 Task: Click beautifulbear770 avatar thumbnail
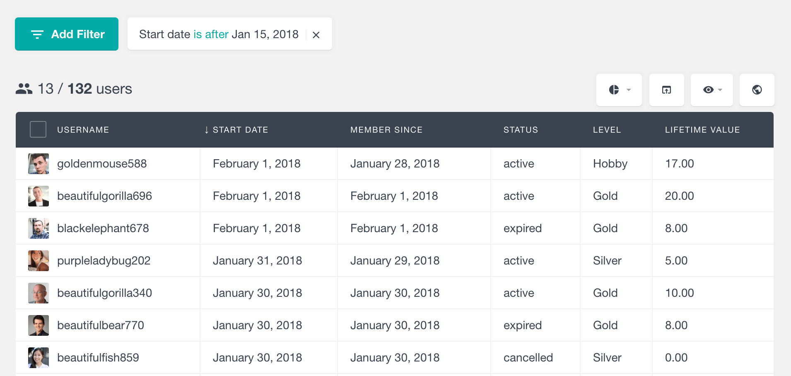click(39, 325)
